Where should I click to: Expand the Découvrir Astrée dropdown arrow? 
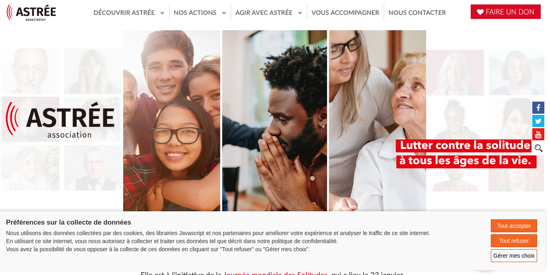[x=162, y=13]
